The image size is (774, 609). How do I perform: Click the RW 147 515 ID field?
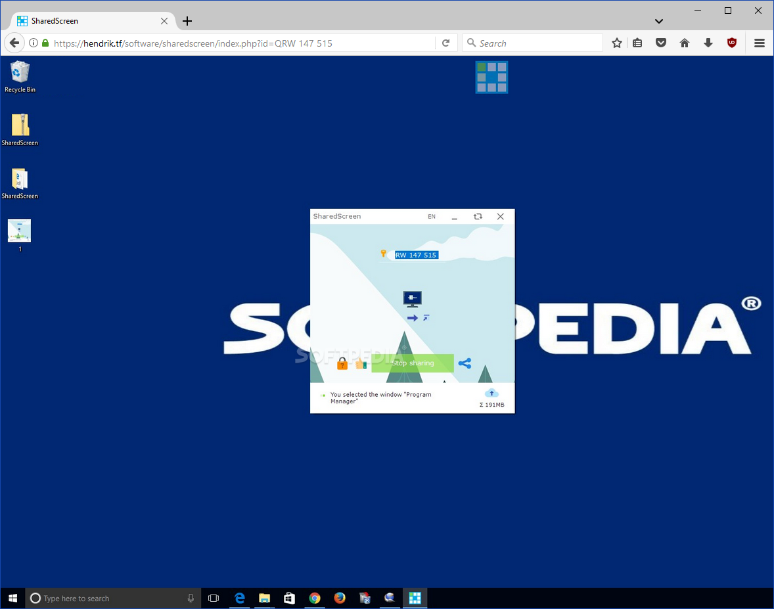coord(416,255)
